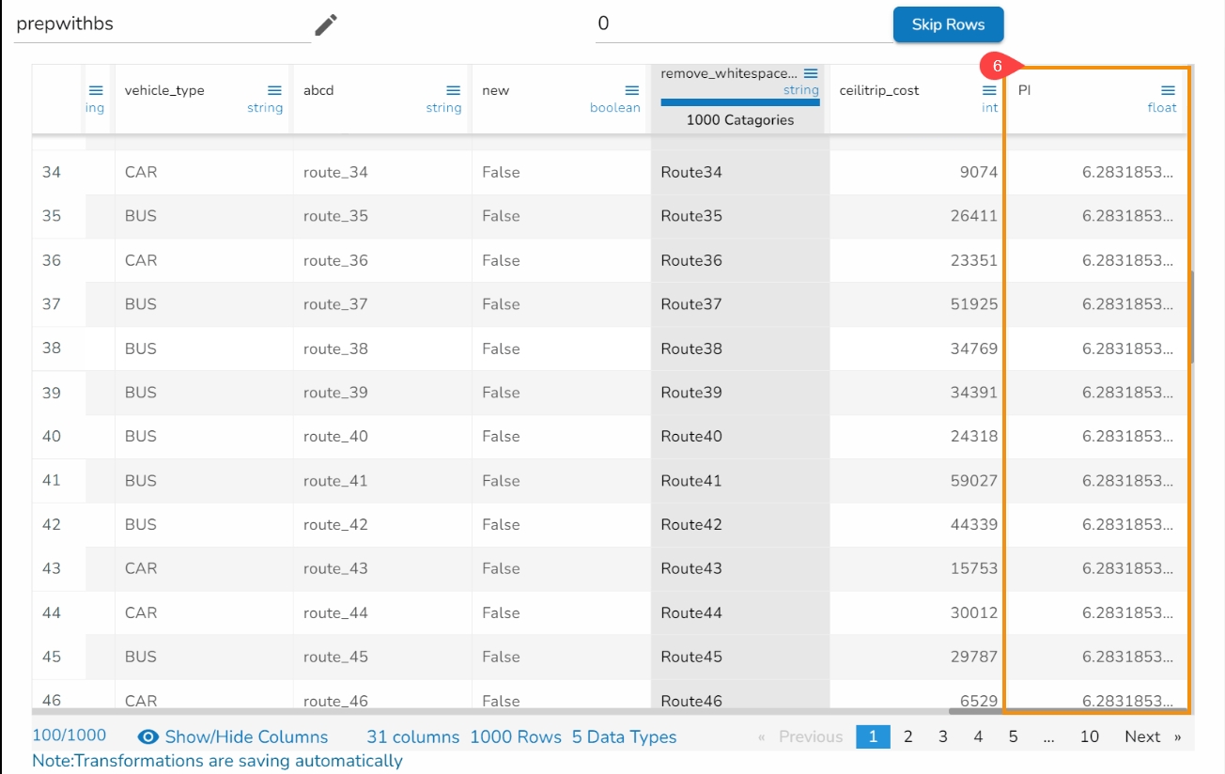Click the 1000 Categories bar in remove_whitespace header
Image resolution: width=1225 pixels, height=774 pixels.
(739, 120)
